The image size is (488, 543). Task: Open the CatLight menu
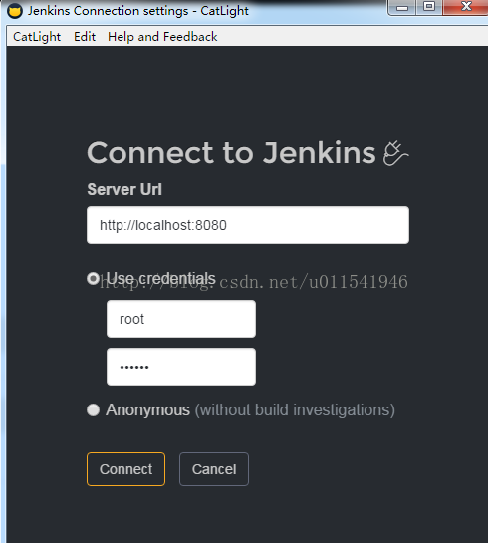click(x=37, y=36)
